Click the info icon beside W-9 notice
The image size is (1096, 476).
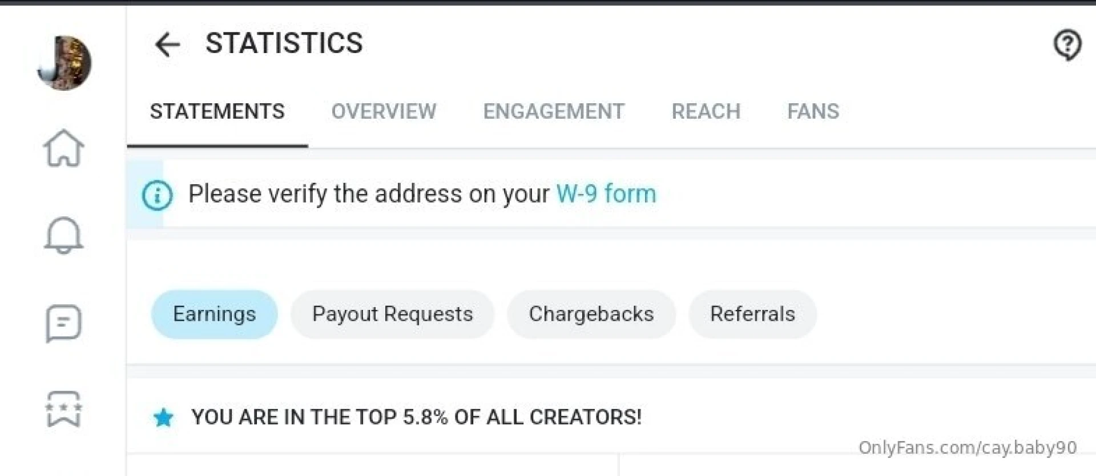(x=157, y=195)
